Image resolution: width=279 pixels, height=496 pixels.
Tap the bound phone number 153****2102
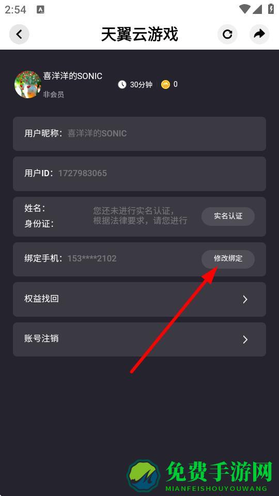[x=92, y=258]
